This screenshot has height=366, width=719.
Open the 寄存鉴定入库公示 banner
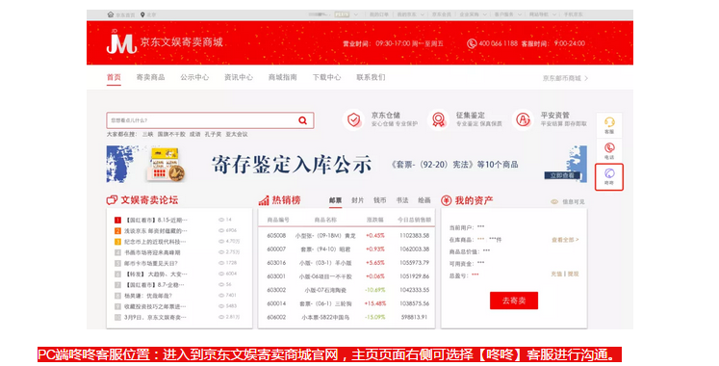[x=347, y=164]
